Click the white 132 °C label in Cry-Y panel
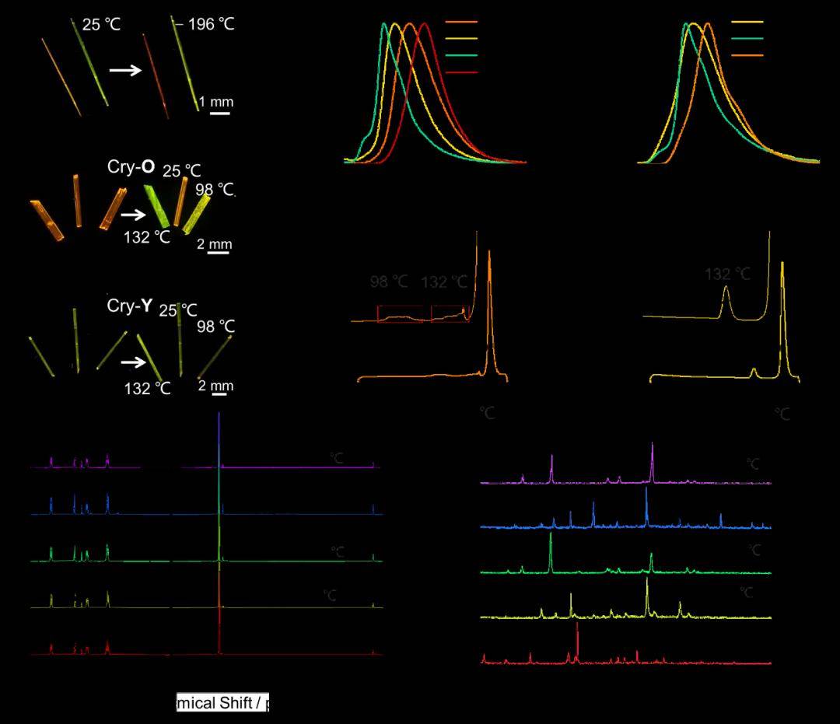This screenshot has height=724, width=840. click(147, 388)
